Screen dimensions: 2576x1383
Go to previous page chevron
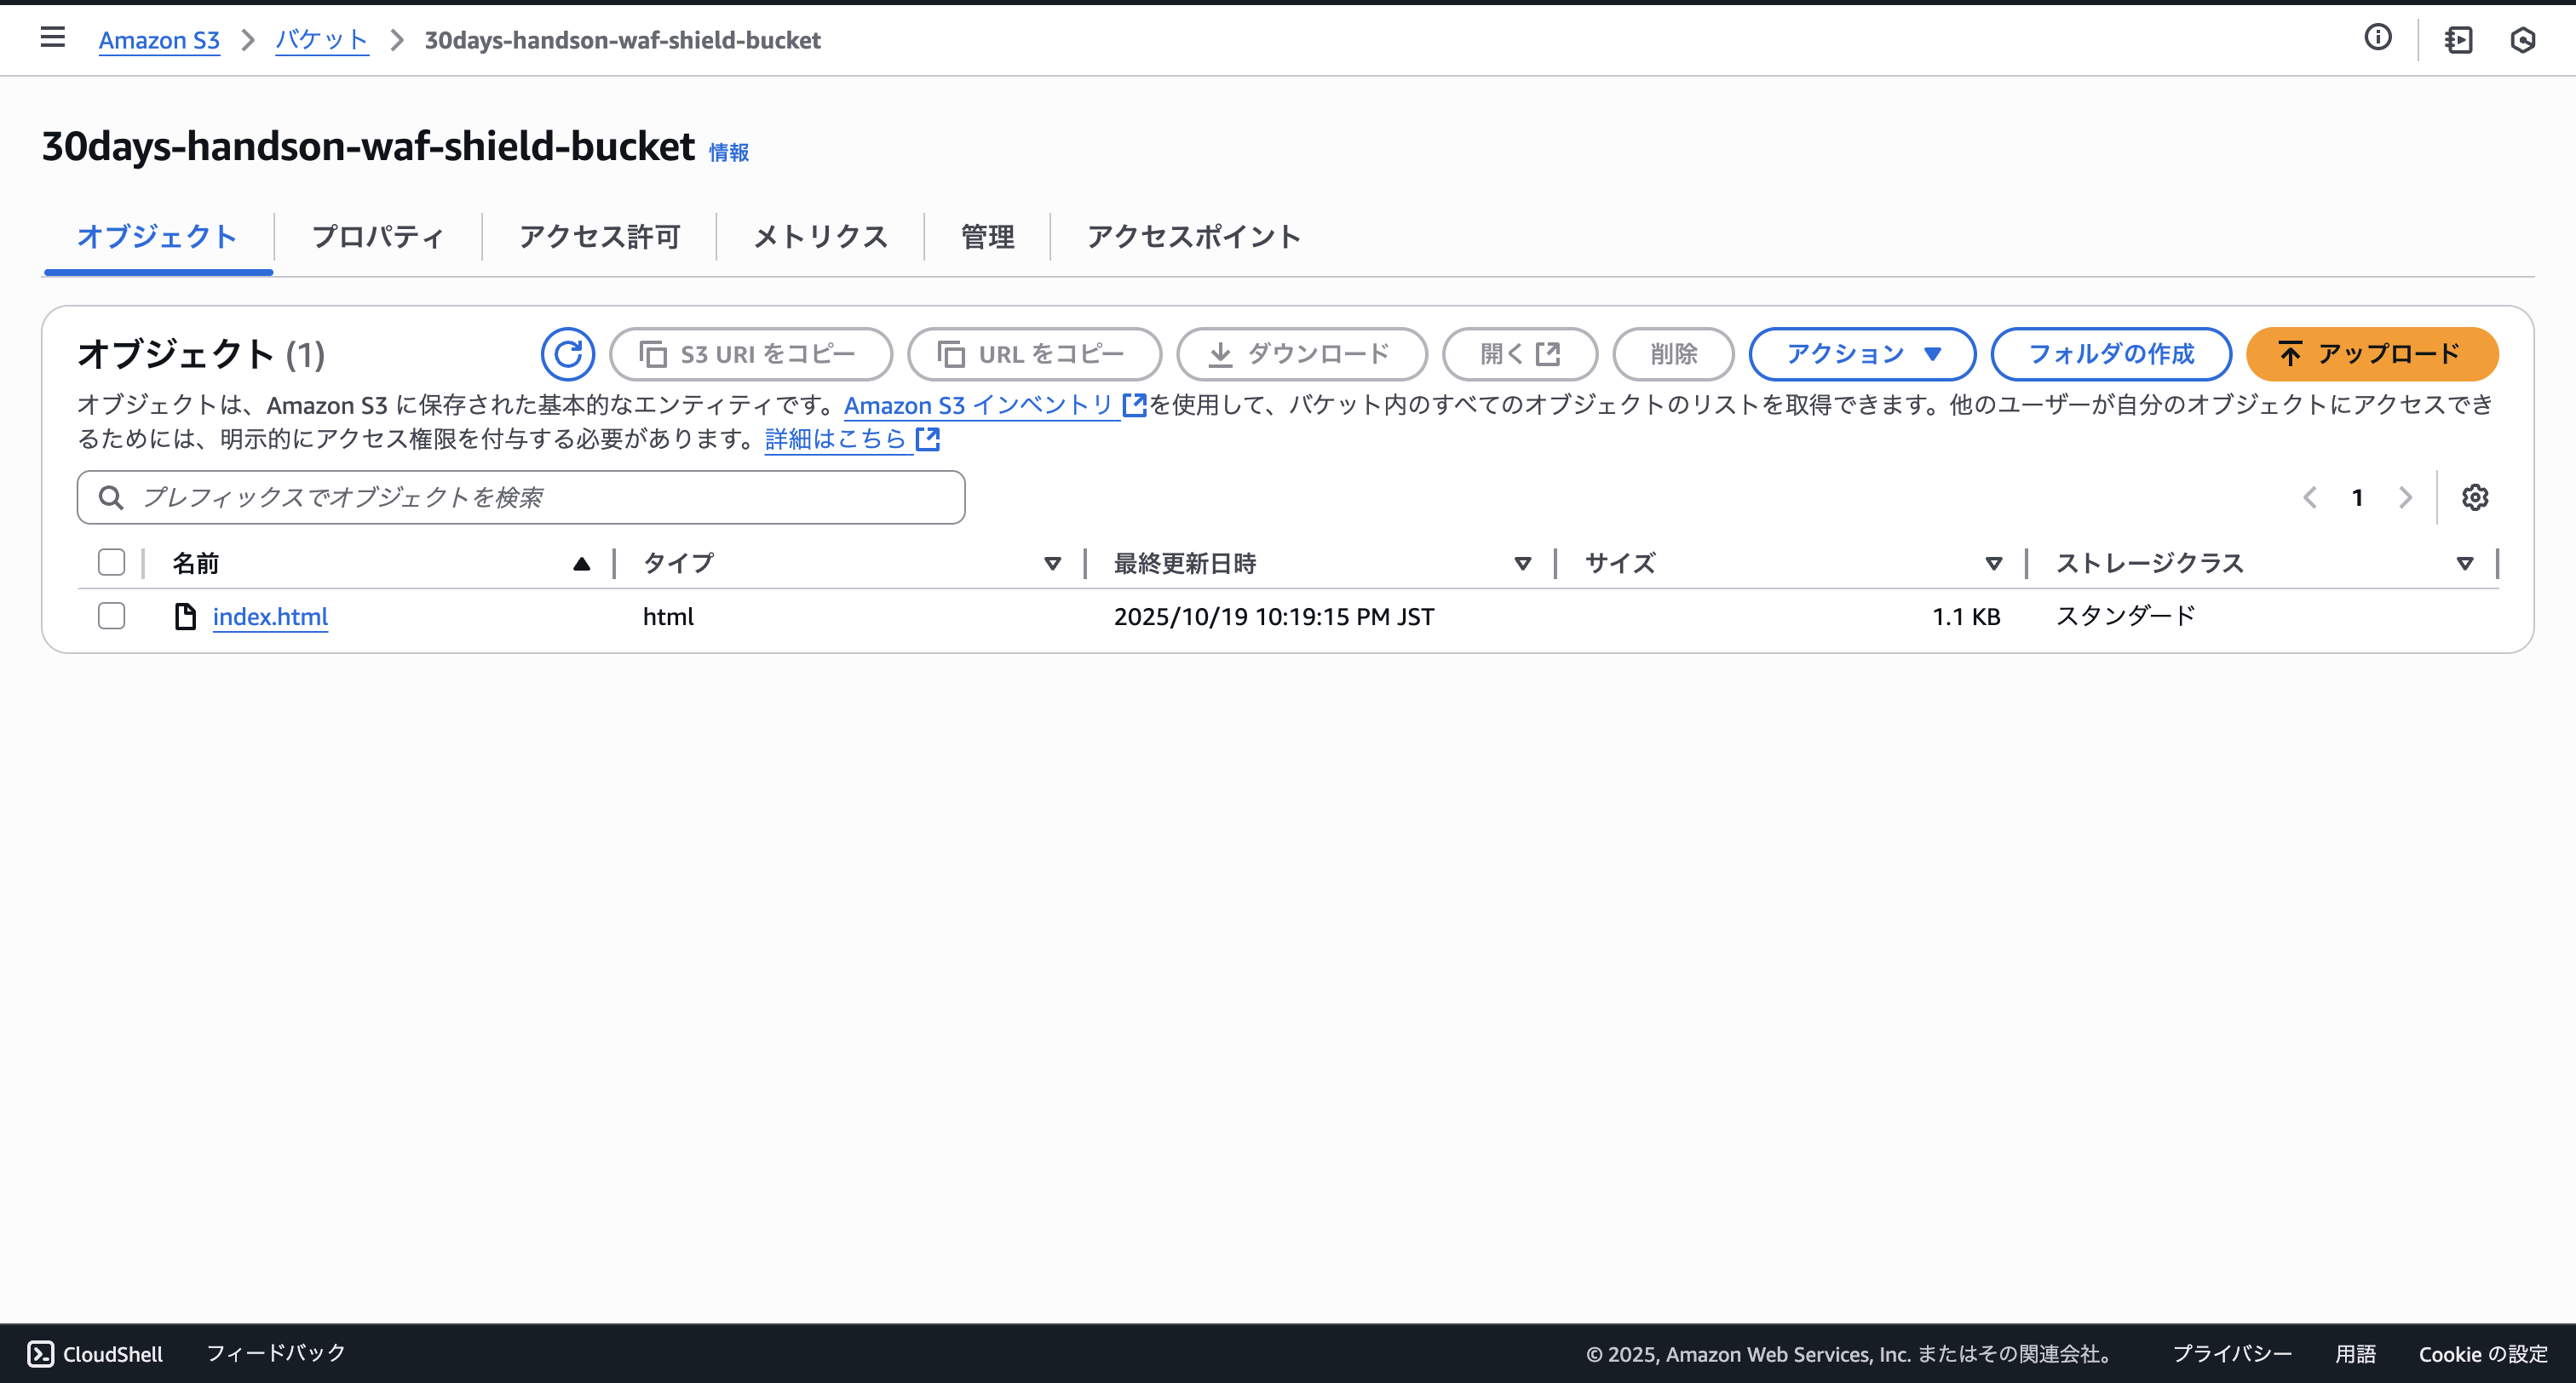click(x=2309, y=497)
